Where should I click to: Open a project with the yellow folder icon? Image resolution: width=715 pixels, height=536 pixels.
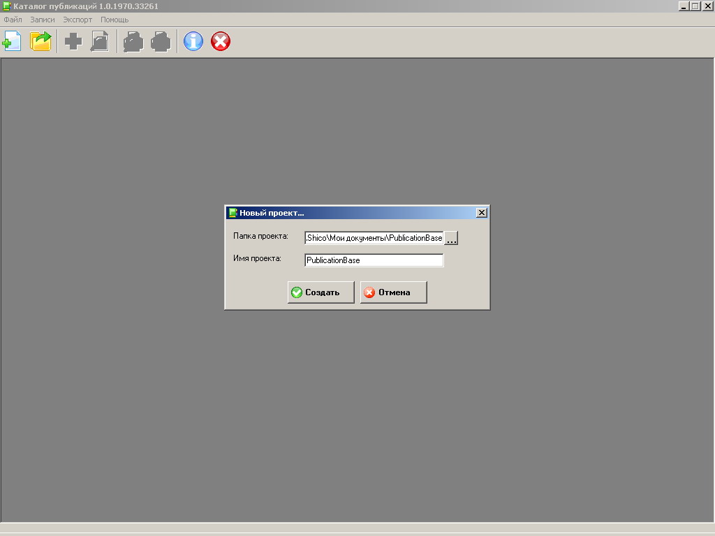[x=41, y=42]
